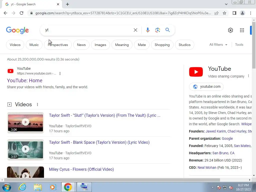Open the Miley Cyrus Flowers video link

pyautogui.click(x=81, y=169)
